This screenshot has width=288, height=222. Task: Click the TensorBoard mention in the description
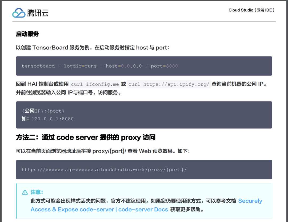pyautogui.click(x=50, y=47)
